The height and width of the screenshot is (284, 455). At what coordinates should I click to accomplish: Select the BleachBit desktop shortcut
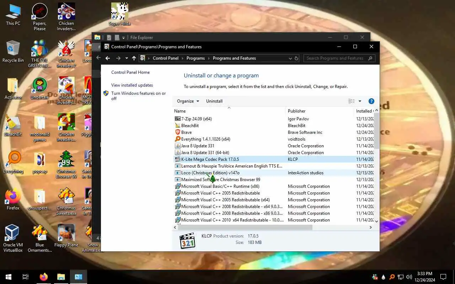point(13,126)
